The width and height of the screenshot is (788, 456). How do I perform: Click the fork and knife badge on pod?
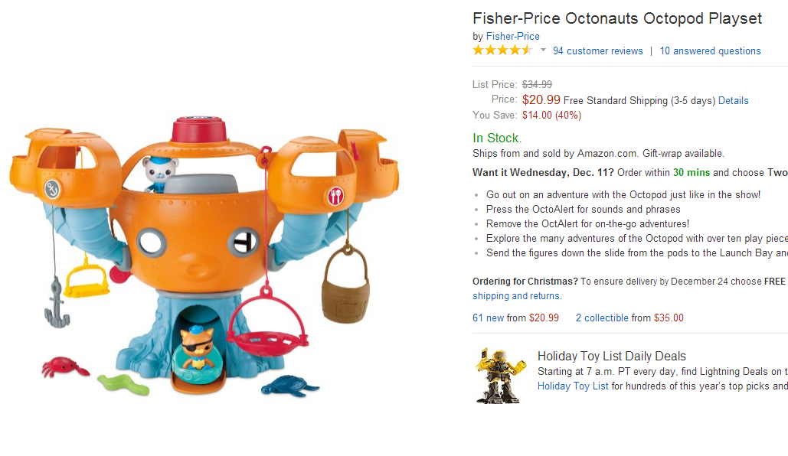335,195
